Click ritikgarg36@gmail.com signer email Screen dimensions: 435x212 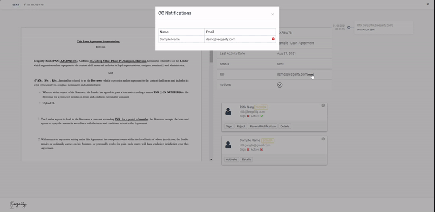255,145
